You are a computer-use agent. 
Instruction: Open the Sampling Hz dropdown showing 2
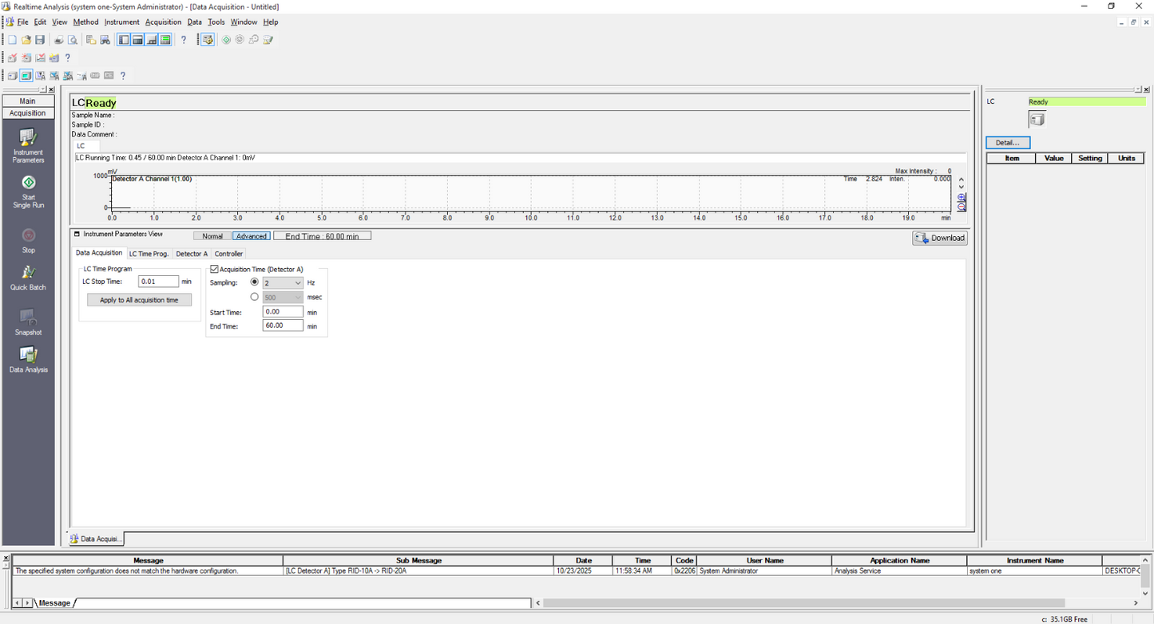click(x=283, y=282)
